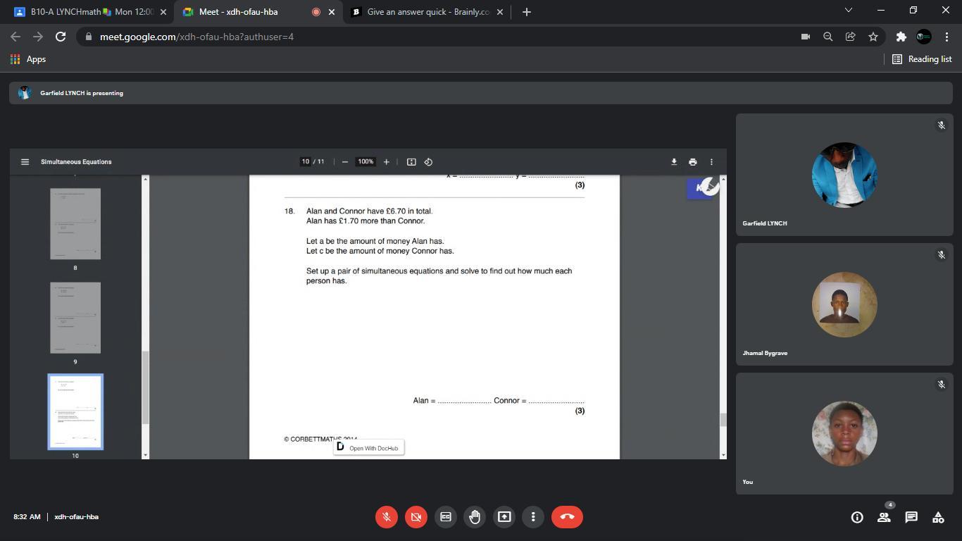
Task: Select page 10 thumbnail
Action: [x=75, y=412]
